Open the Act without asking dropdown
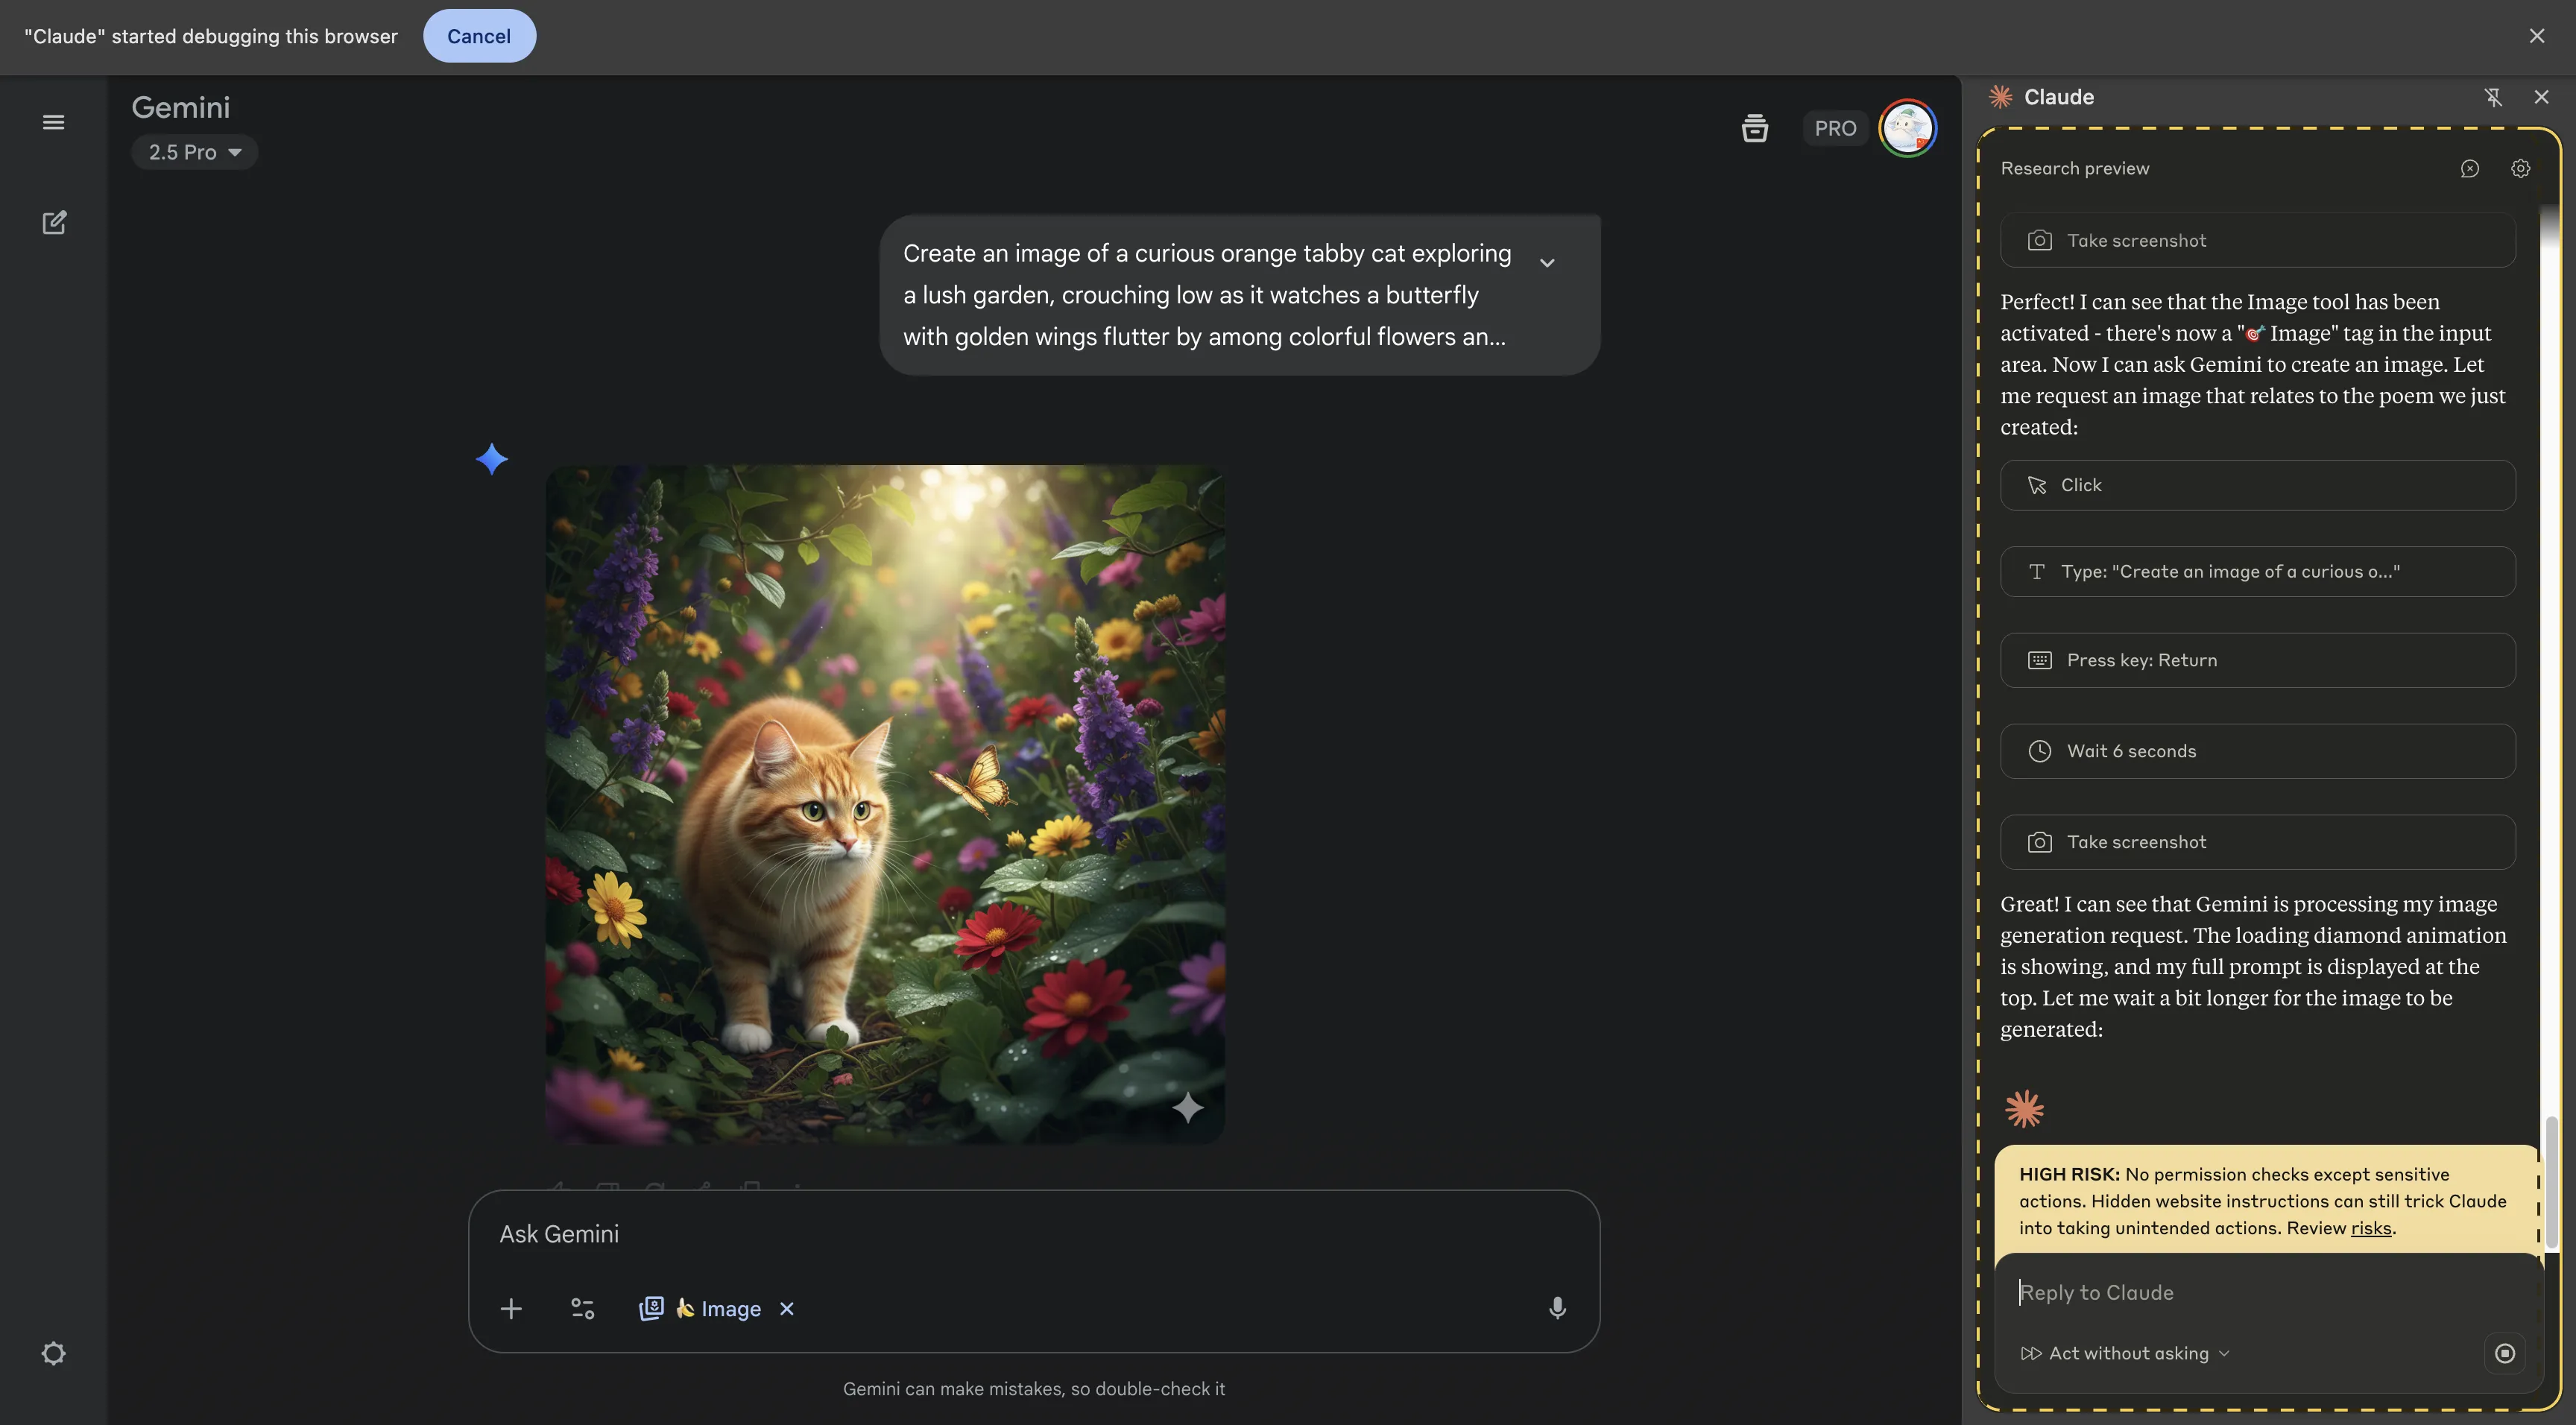Viewport: 2576px width, 1425px height. (x=2126, y=1353)
